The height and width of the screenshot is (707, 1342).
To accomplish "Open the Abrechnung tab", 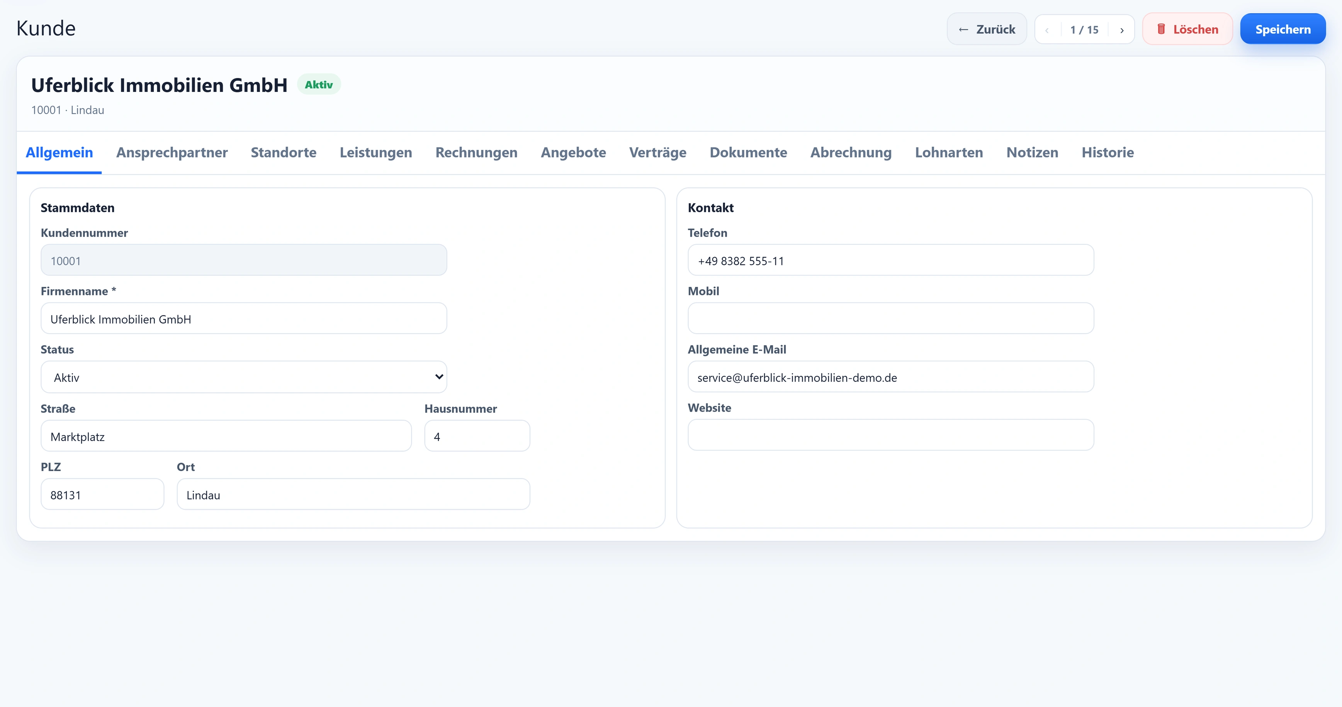I will pyautogui.click(x=851, y=153).
